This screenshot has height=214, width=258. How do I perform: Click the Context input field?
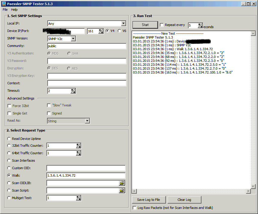[x=87, y=83]
